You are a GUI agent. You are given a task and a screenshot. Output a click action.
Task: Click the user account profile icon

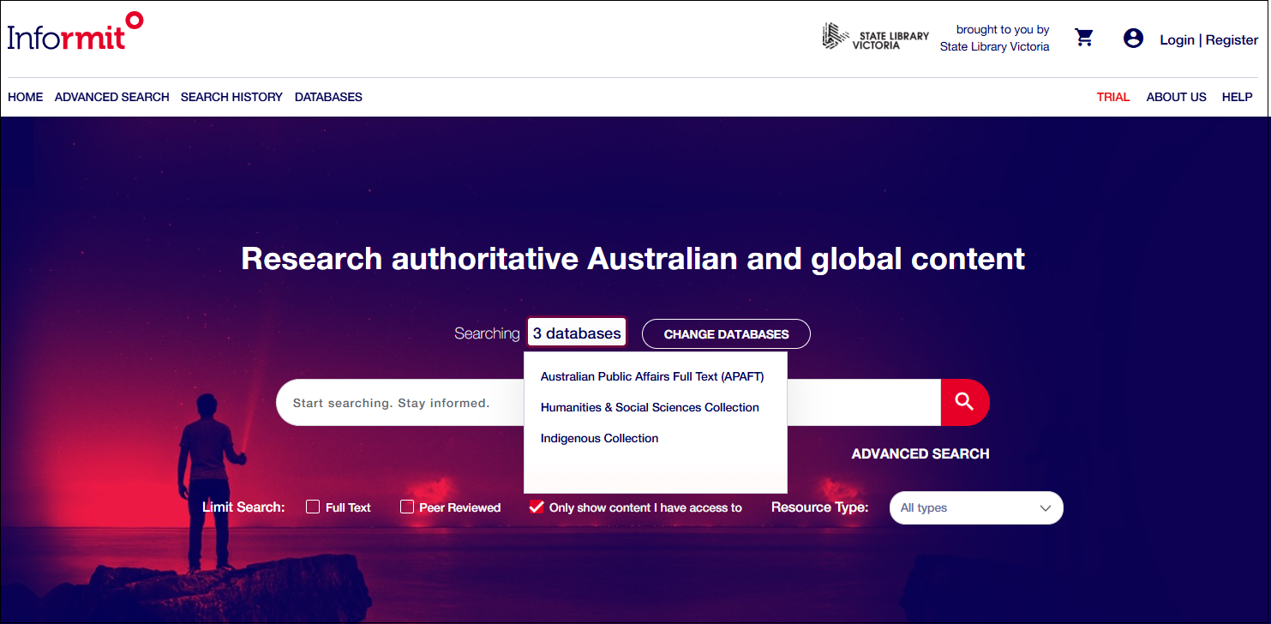pos(1133,39)
